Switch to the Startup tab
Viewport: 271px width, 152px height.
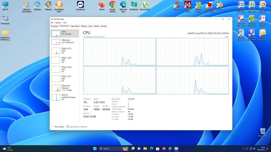click(x=84, y=26)
